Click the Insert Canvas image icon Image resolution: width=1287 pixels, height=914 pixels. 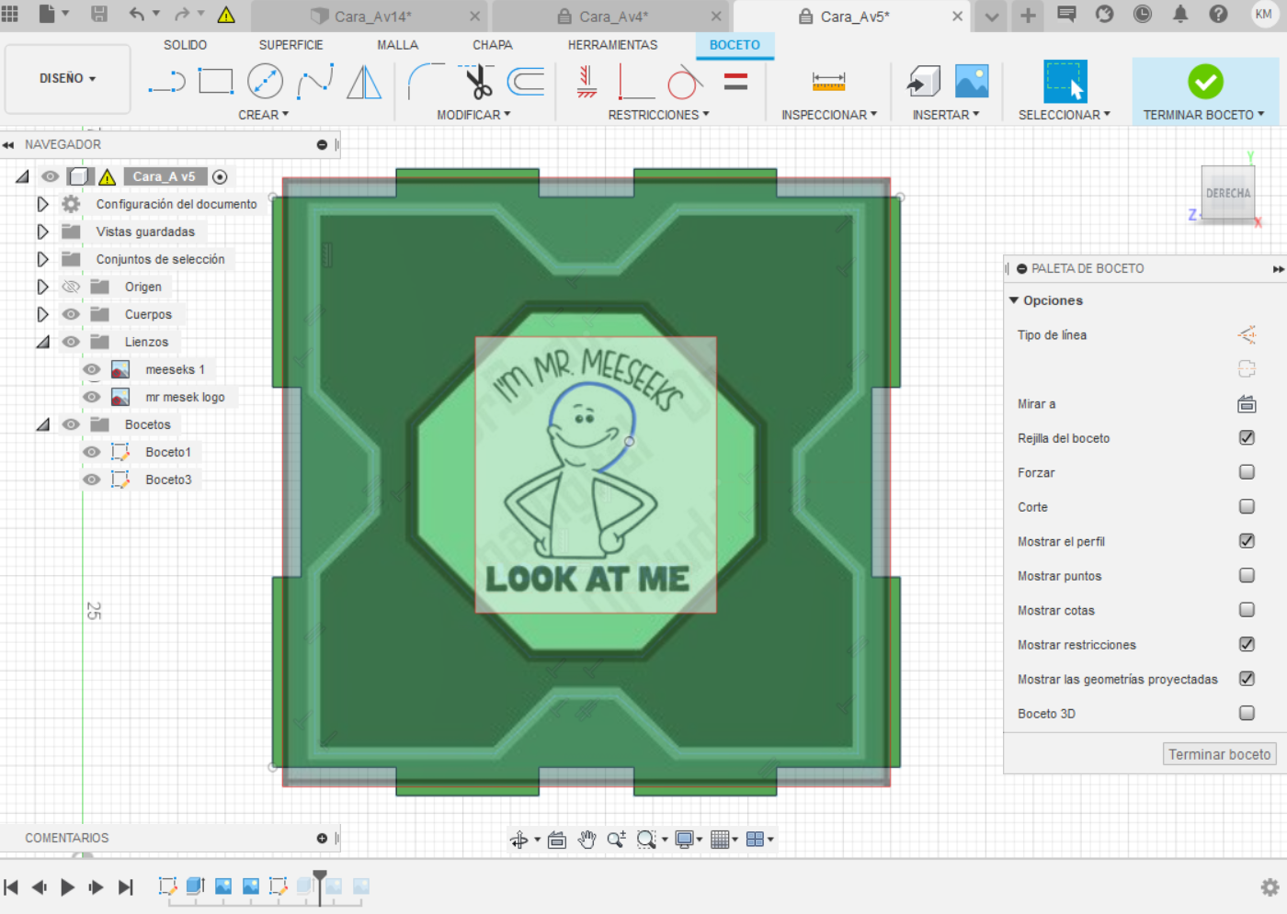tap(972, 82)
